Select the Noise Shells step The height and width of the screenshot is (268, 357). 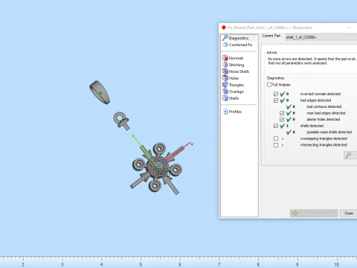click(236, 71)
